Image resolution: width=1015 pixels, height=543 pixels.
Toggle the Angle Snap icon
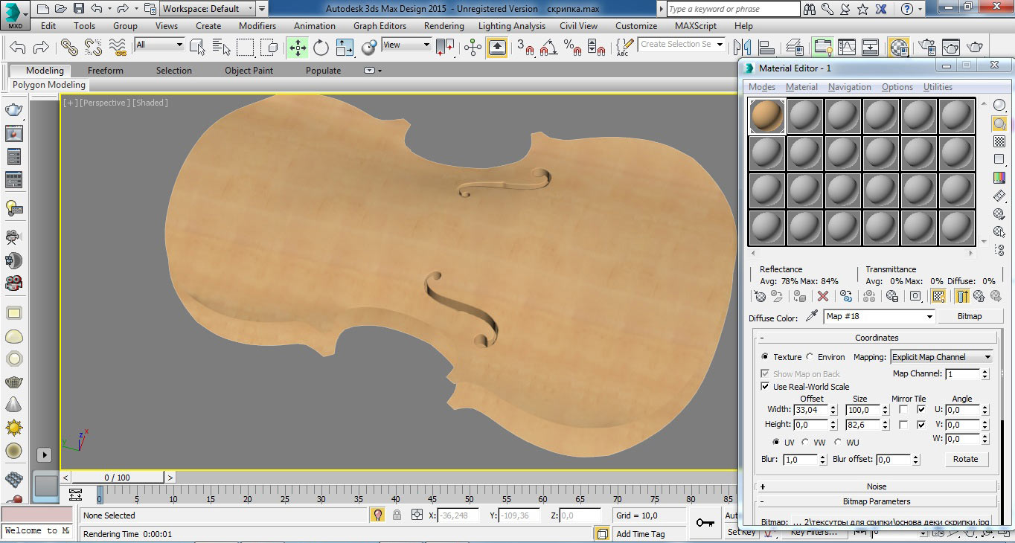549,48
